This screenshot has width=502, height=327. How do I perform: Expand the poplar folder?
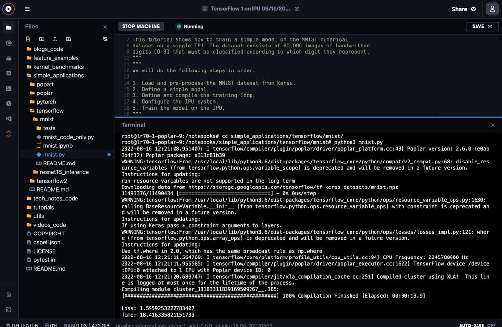[42, 93]
